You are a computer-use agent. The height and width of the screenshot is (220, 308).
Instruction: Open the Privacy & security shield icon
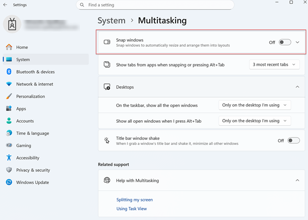click(9, 170)
